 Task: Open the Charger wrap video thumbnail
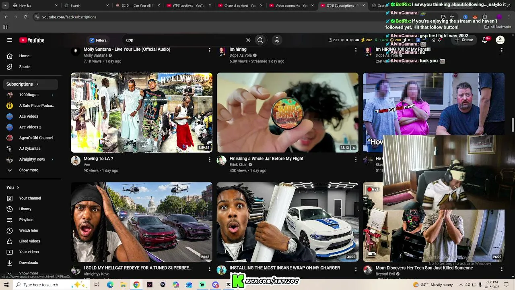pos(288,222)
